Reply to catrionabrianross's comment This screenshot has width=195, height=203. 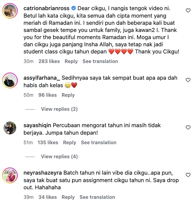pyautogui.click(x=71, y=61)
